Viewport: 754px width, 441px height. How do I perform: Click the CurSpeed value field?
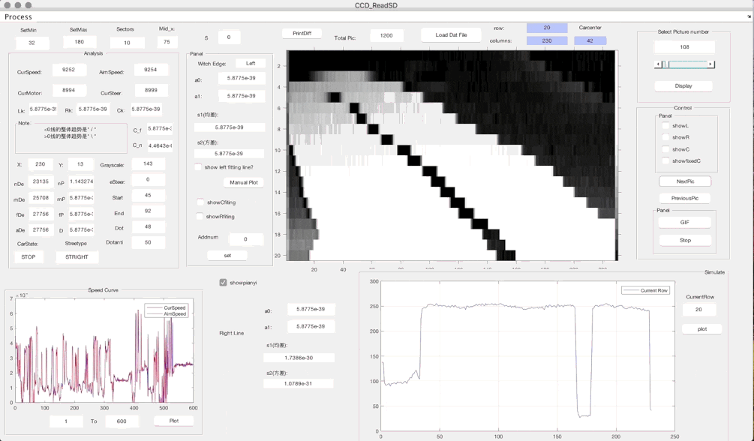[69, 70]
